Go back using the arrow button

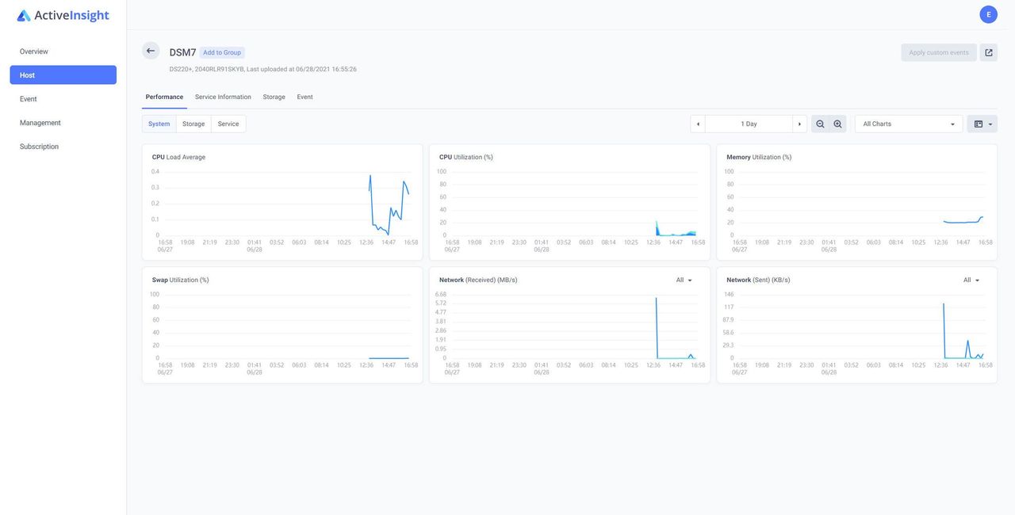(151, 51)
